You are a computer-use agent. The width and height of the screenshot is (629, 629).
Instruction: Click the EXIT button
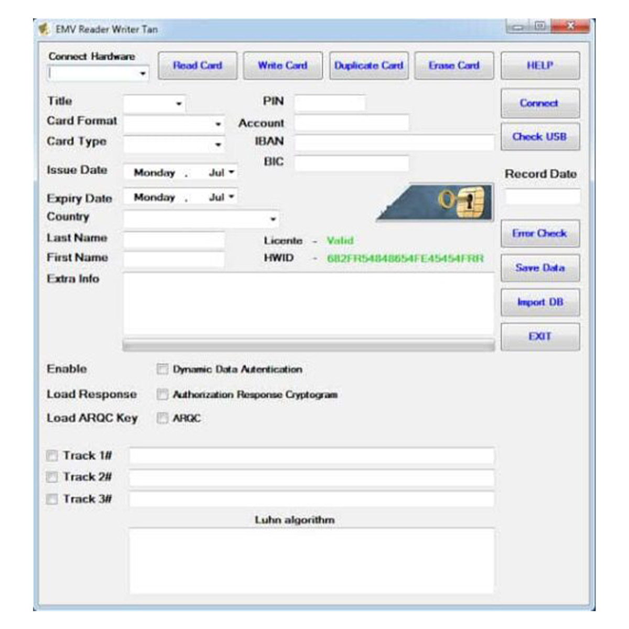pos(540,337)
